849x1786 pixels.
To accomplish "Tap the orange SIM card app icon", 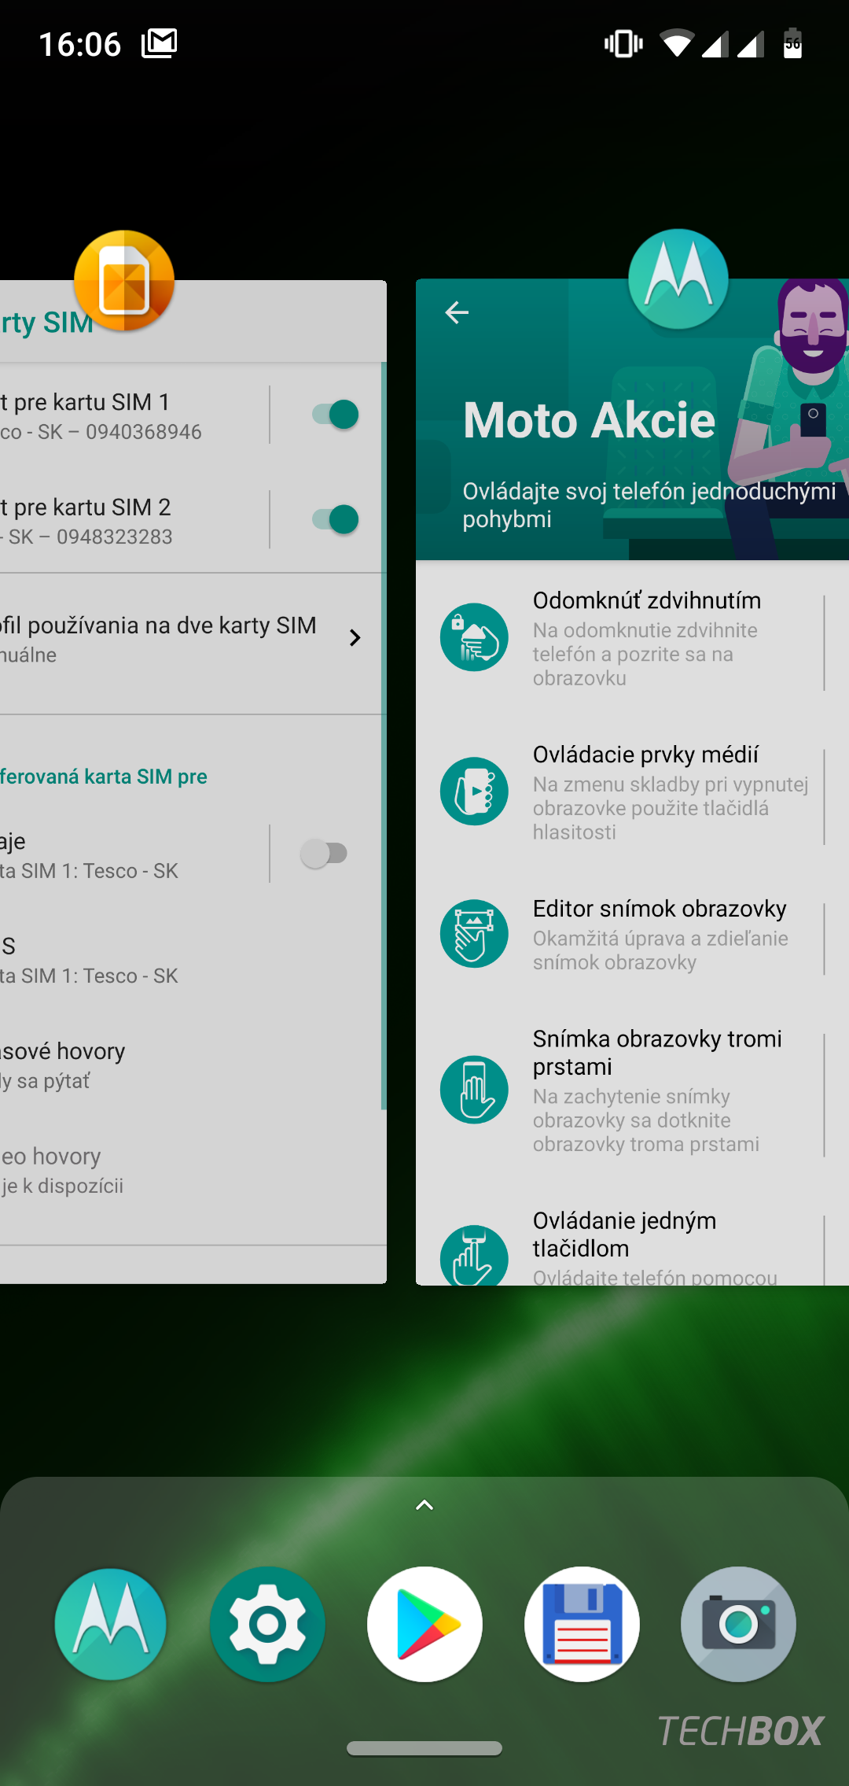I will (124, 281).
